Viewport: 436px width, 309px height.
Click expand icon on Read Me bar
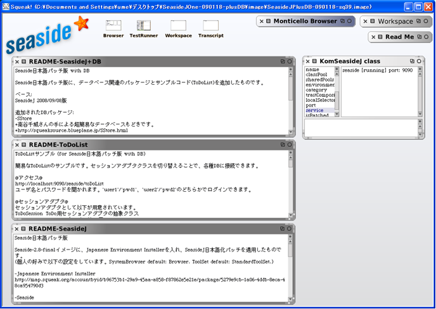pyautogui.click(x=420, y=37)
